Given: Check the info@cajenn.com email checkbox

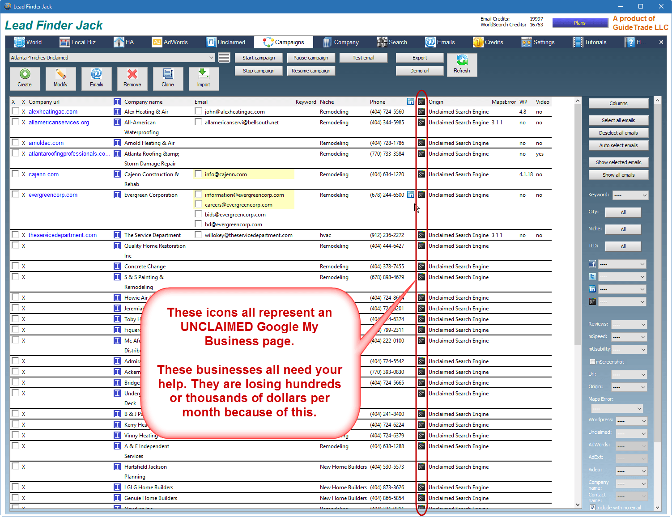Looking at the screenshot, I should tap(198, 174).
